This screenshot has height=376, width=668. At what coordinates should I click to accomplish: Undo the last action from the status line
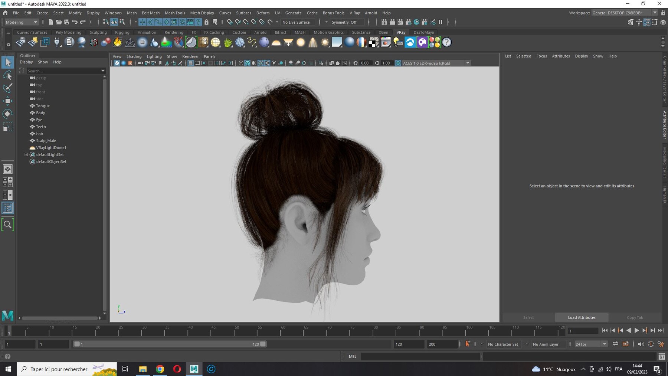pos(75,22)
